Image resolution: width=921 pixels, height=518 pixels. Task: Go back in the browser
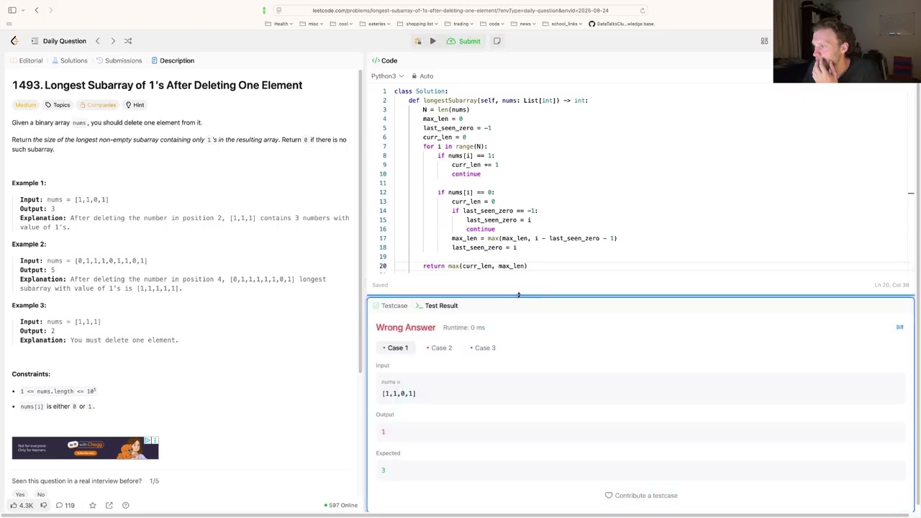pyautogui.click(x=37, y=10)
